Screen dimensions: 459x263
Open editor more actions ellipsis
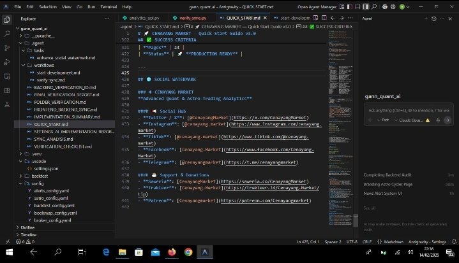(x=350, y=18)
